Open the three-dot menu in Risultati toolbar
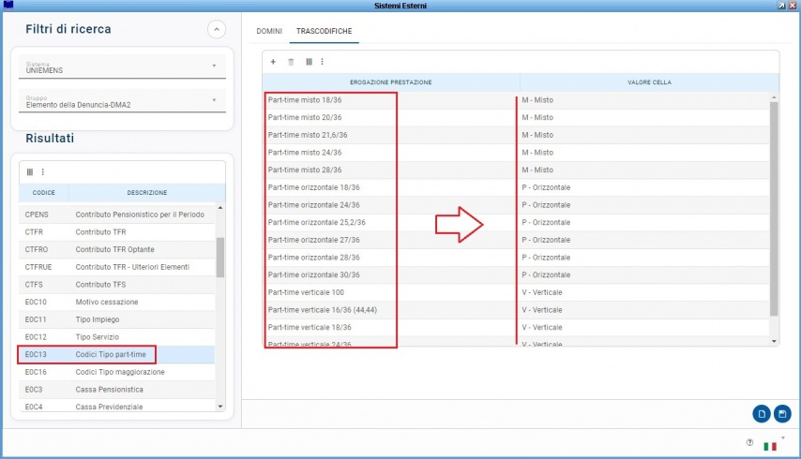801x459 pixels. pyautogui.click(x=42, y=171)
